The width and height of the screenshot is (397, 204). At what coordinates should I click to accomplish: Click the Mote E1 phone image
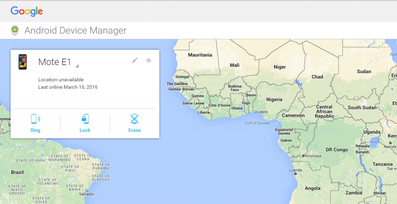tap(22, 62)
